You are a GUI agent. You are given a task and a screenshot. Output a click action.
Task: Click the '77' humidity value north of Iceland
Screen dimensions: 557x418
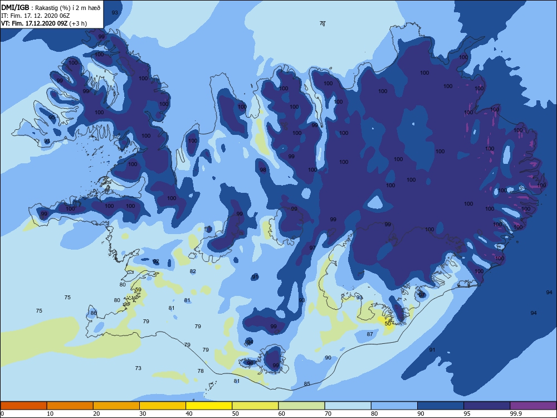point(322,23)
